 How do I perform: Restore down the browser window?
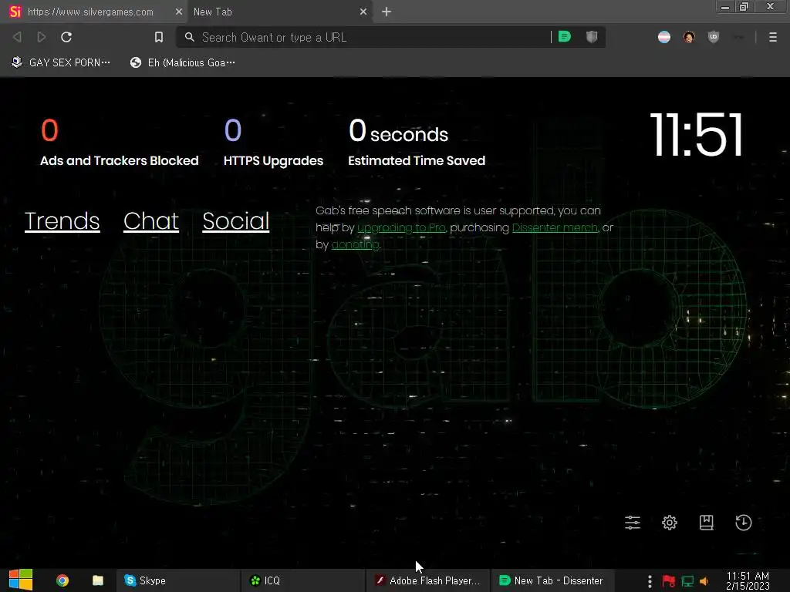click(x=744, y=6)
